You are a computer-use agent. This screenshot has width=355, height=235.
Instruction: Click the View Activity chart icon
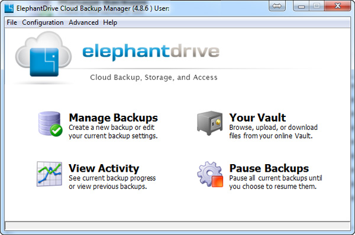tap(49, 174)
